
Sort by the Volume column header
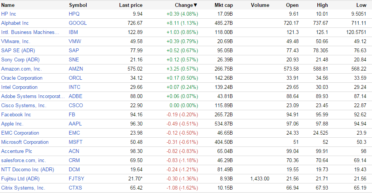click(260, 5)
